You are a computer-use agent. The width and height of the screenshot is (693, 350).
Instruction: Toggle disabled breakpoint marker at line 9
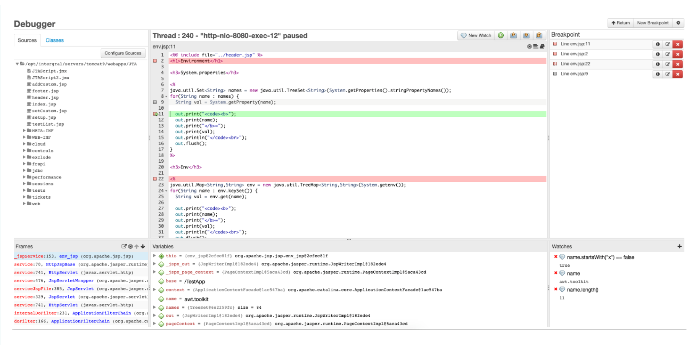coord(155,102)
